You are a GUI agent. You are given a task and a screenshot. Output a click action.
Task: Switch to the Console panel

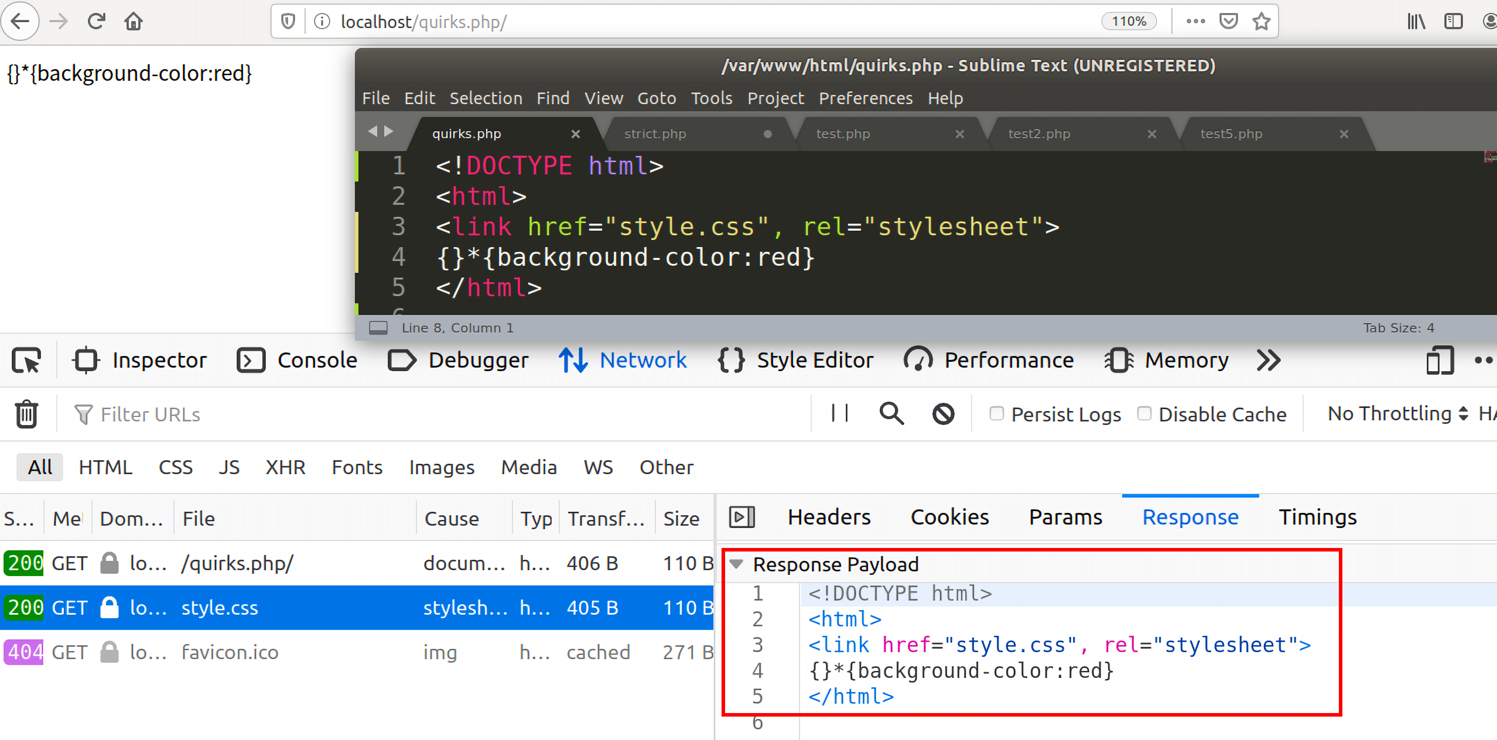coord(298,360)
